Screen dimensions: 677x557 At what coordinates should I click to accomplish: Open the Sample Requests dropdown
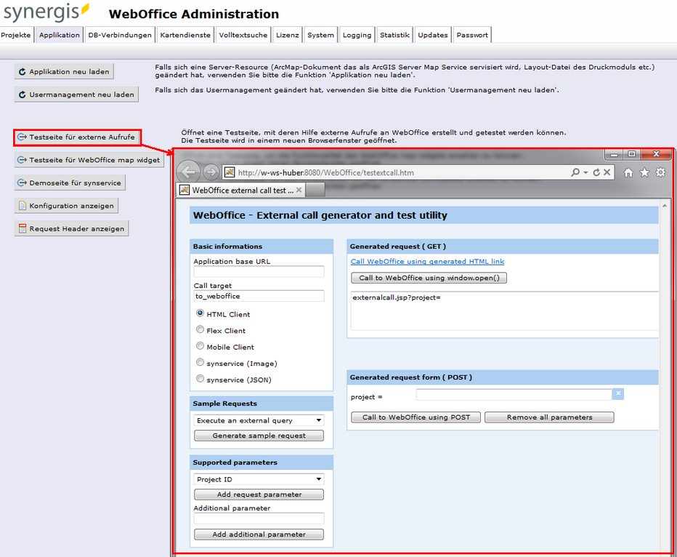(259, 420)
